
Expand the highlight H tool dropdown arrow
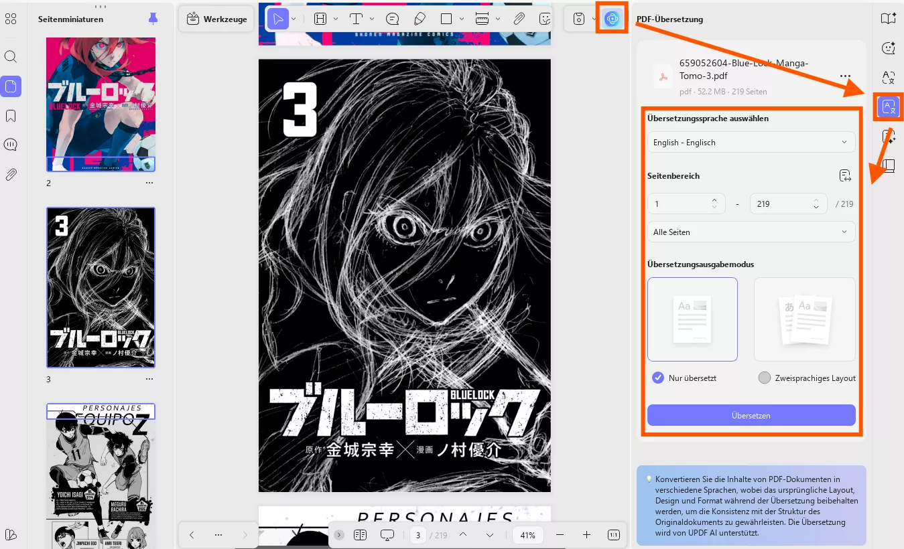(334, 19)
